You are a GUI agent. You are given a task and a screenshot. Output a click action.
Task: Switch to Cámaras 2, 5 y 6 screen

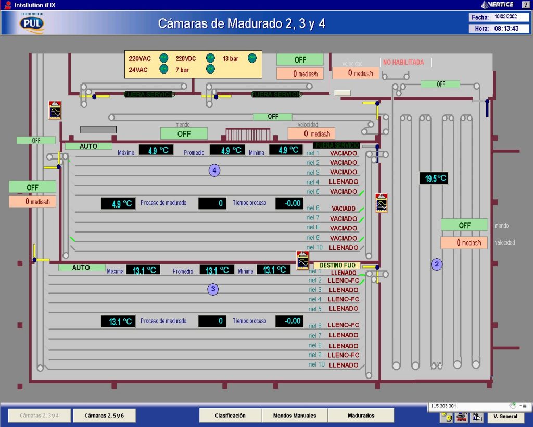(104, 416)
